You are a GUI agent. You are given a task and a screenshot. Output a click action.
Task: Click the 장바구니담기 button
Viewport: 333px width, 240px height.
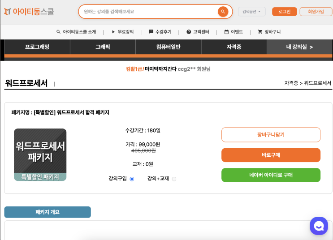(x=271, y=134)
